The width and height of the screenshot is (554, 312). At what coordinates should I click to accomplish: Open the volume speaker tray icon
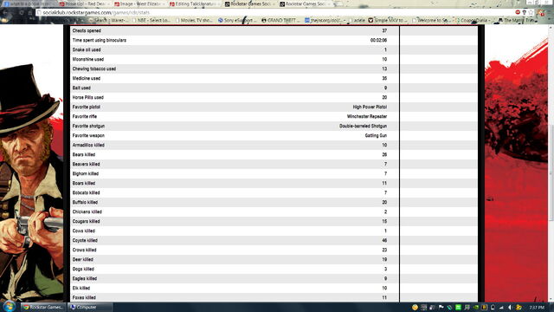pyautogui.click(x=510, y=307)
